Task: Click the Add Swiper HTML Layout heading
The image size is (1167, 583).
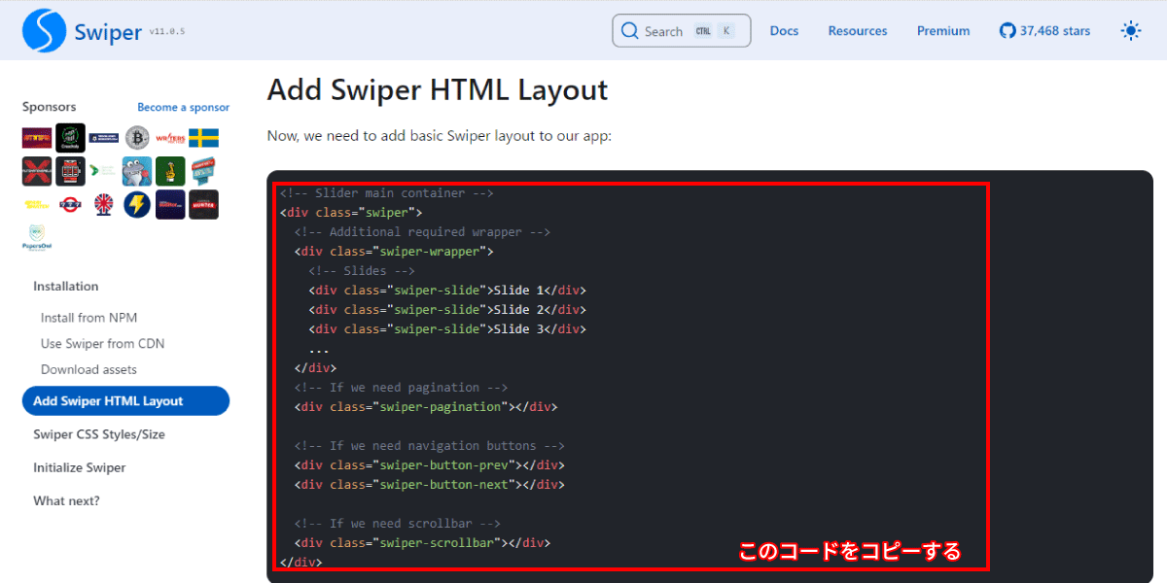Action: [438, 89]
